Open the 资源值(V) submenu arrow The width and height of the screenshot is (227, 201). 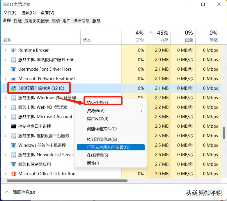(141, 111)
